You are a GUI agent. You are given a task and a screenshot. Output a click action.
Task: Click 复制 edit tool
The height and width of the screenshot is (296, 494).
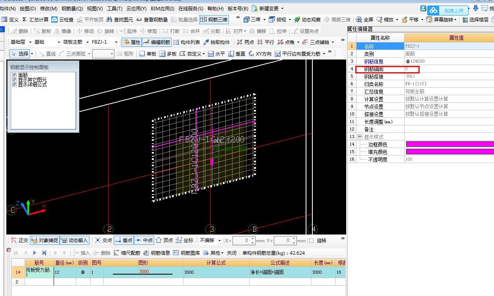coord(42,31)
